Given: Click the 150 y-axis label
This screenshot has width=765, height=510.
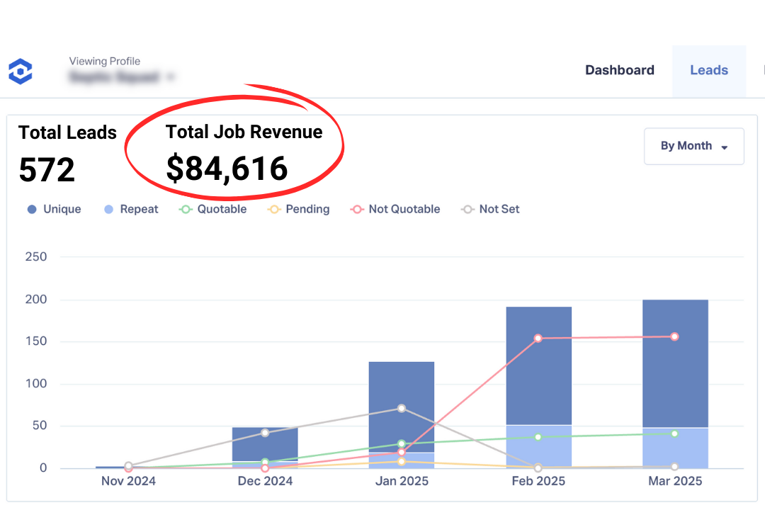Looking at the screenshot, I should 36,341.
